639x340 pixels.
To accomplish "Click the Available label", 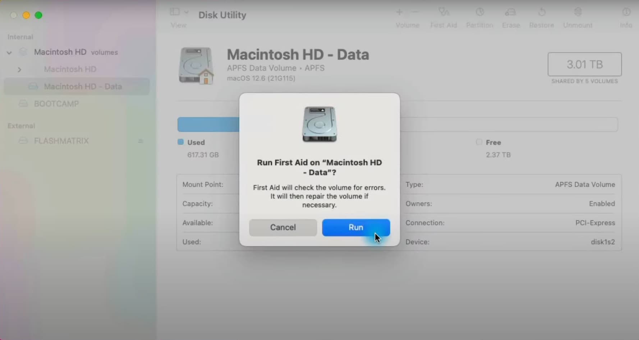I will coord(197,223).
